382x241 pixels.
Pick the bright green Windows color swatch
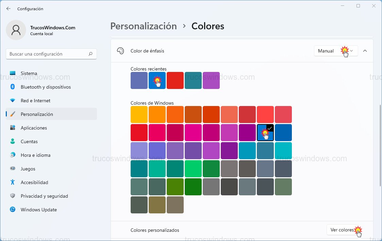[193, 169]
